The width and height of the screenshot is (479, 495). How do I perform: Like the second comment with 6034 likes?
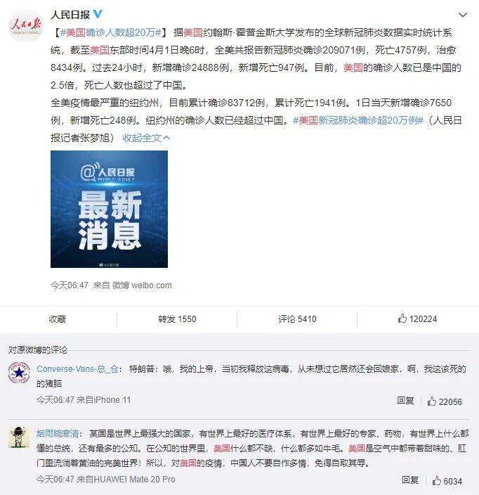[447, 481]
